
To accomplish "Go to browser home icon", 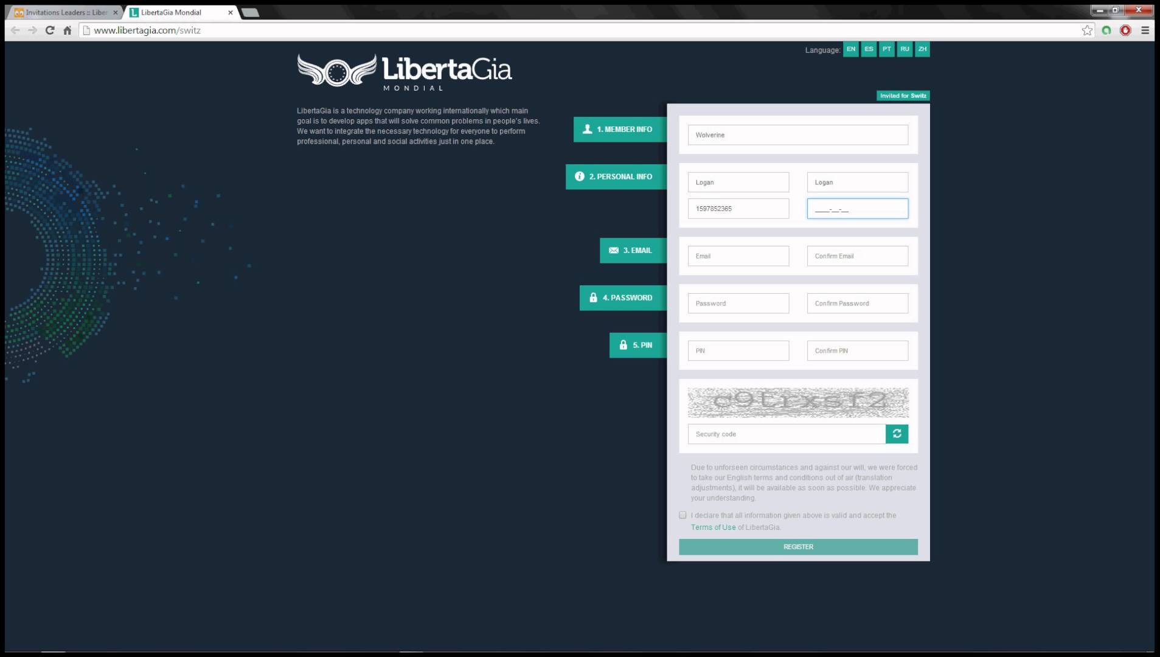I will click(68, 30).
